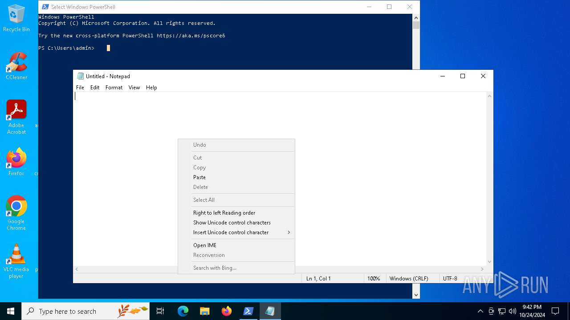Click PowerShell scroll down arrow
This screenshot has height=320, width=570.
click(416, 295)
